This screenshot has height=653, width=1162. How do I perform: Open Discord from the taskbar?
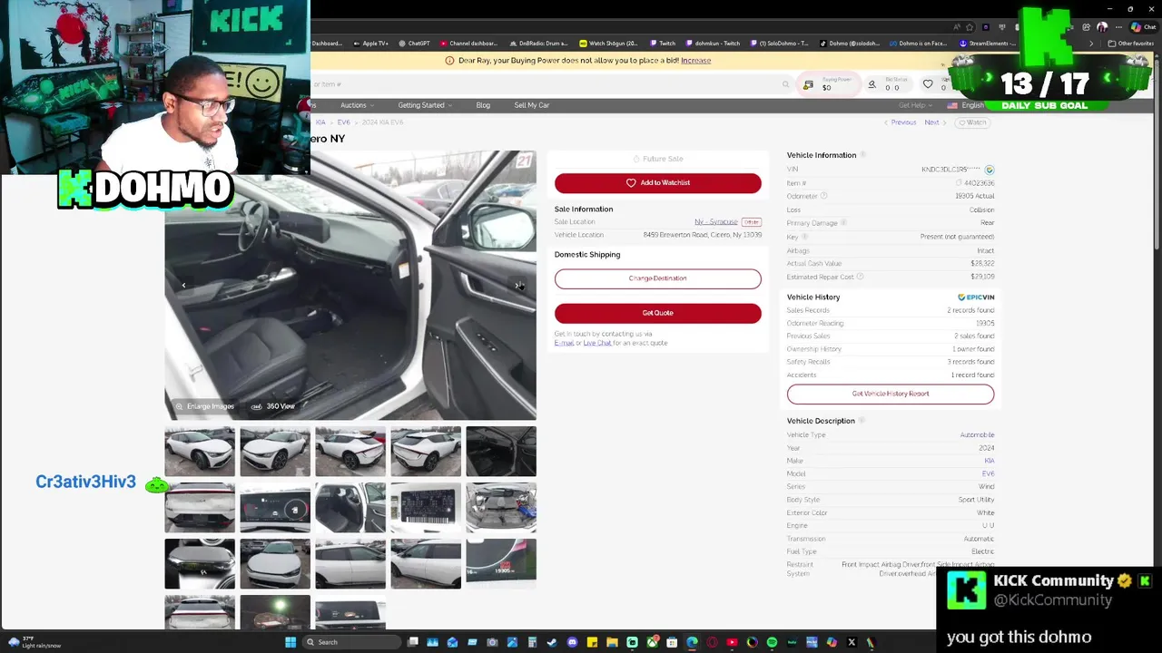click(573, 642)
